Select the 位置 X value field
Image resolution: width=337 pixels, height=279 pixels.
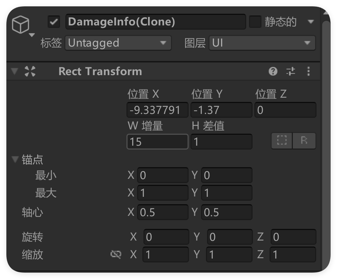click(x=157, y=110)
